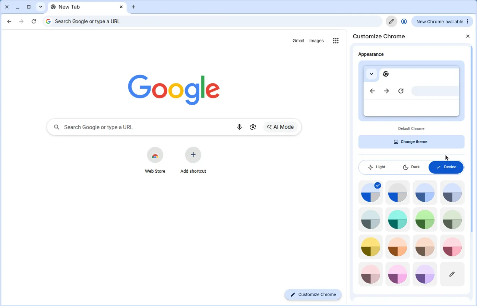Select the magenta pink color swatch
Screen dimensions: 477x306
coord(398,274)
